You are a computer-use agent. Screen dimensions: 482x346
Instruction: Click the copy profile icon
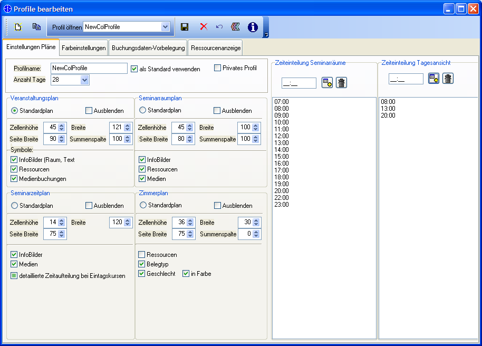click(x=36, y=27)
